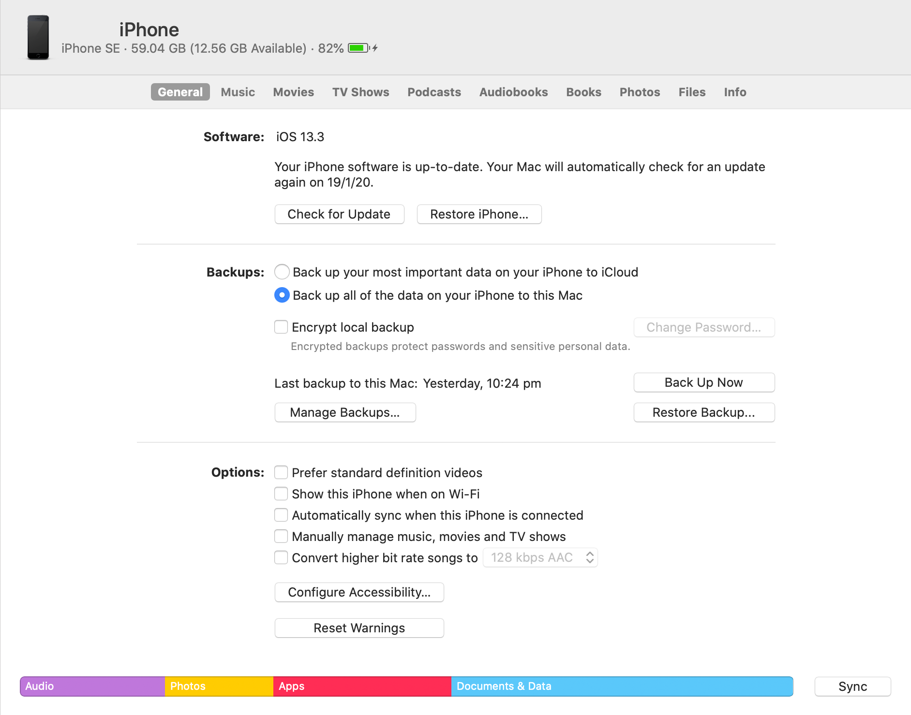Screen dimensions: 911x715
Task: Open the Photos tab
Action: click(x=640, y=92)
